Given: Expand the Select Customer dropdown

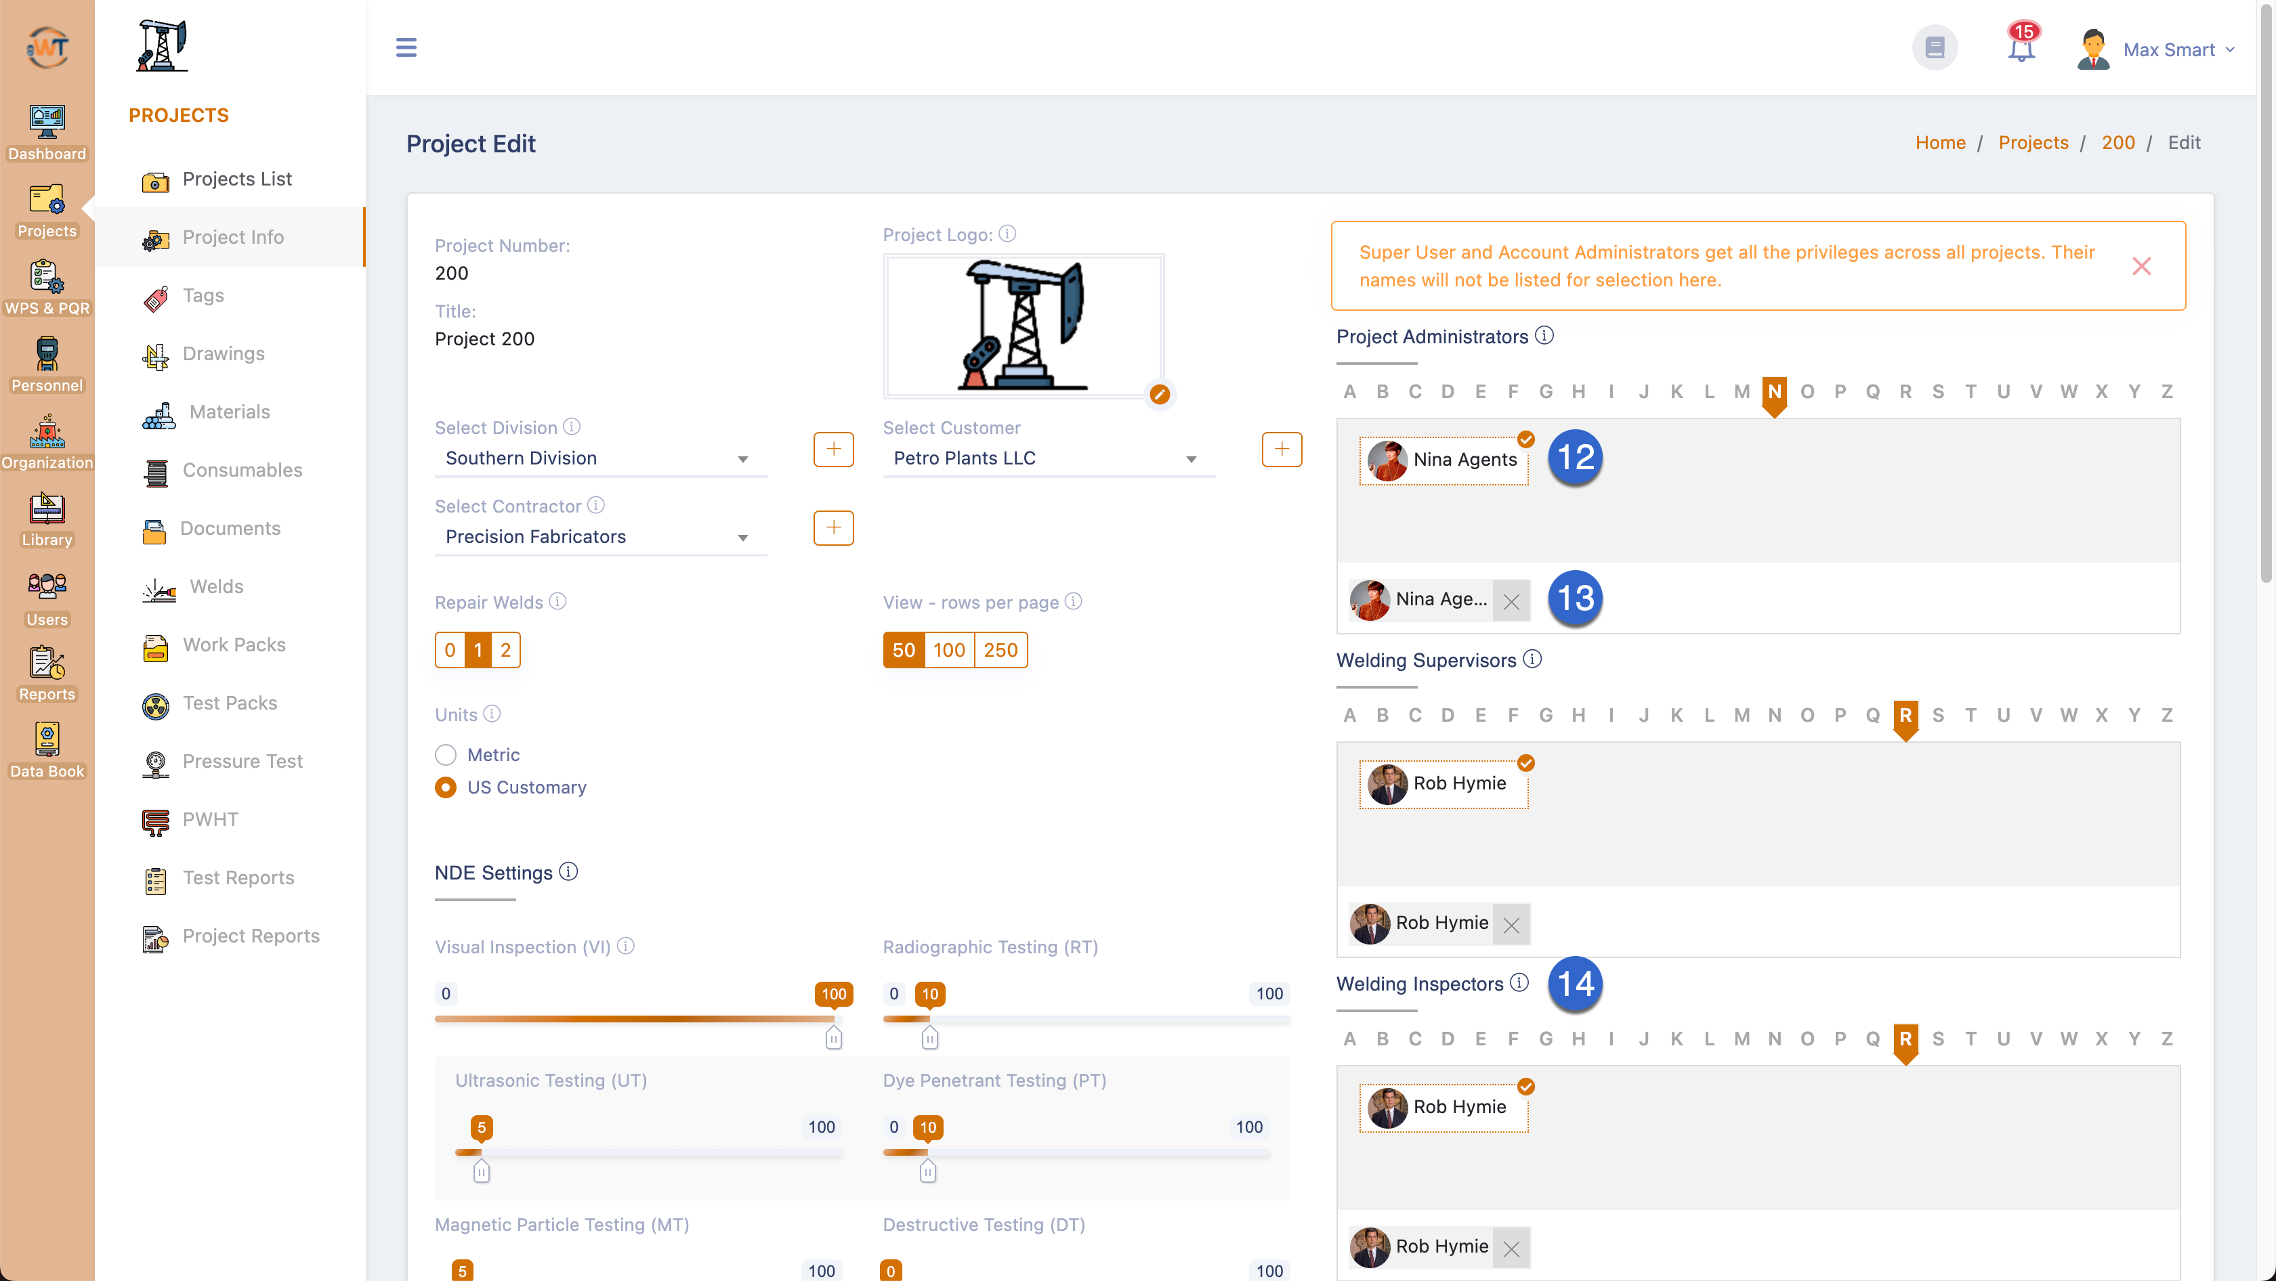Looking at the screenshot, I should tap(1047, 458).
